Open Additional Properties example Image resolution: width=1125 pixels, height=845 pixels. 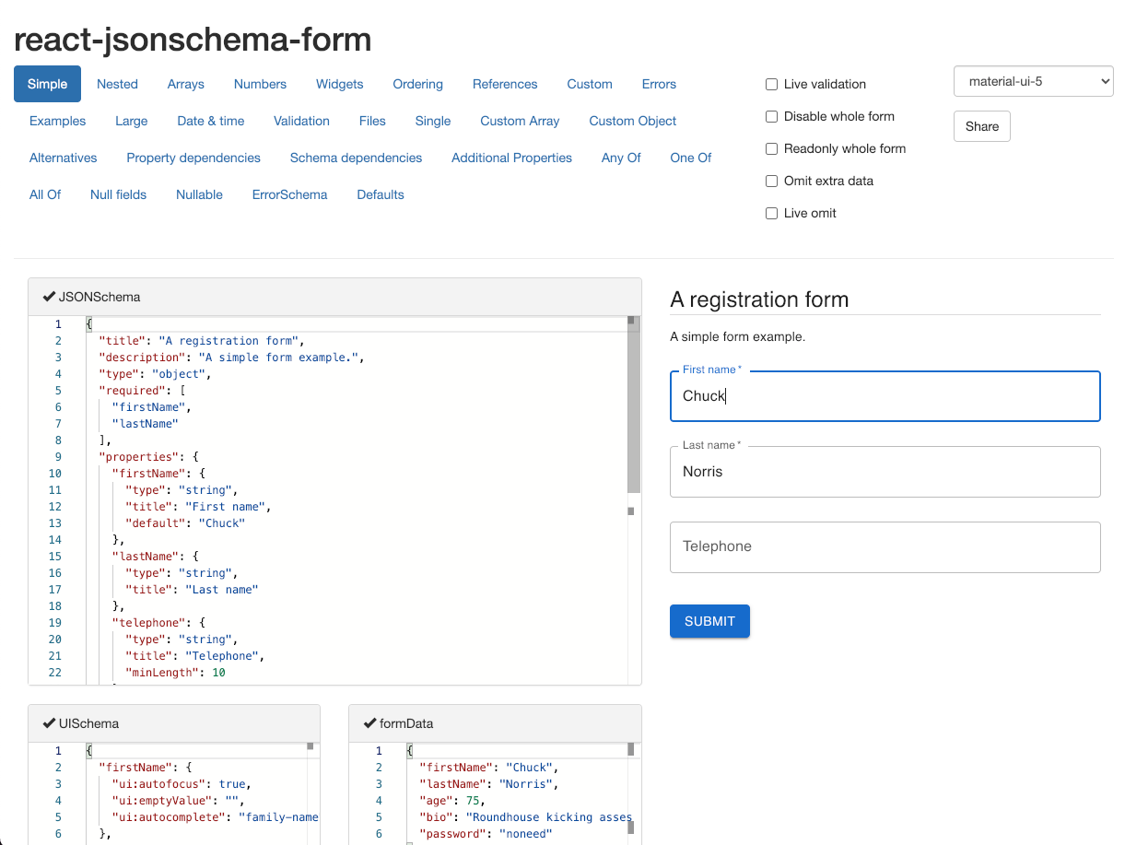(511, 158)
